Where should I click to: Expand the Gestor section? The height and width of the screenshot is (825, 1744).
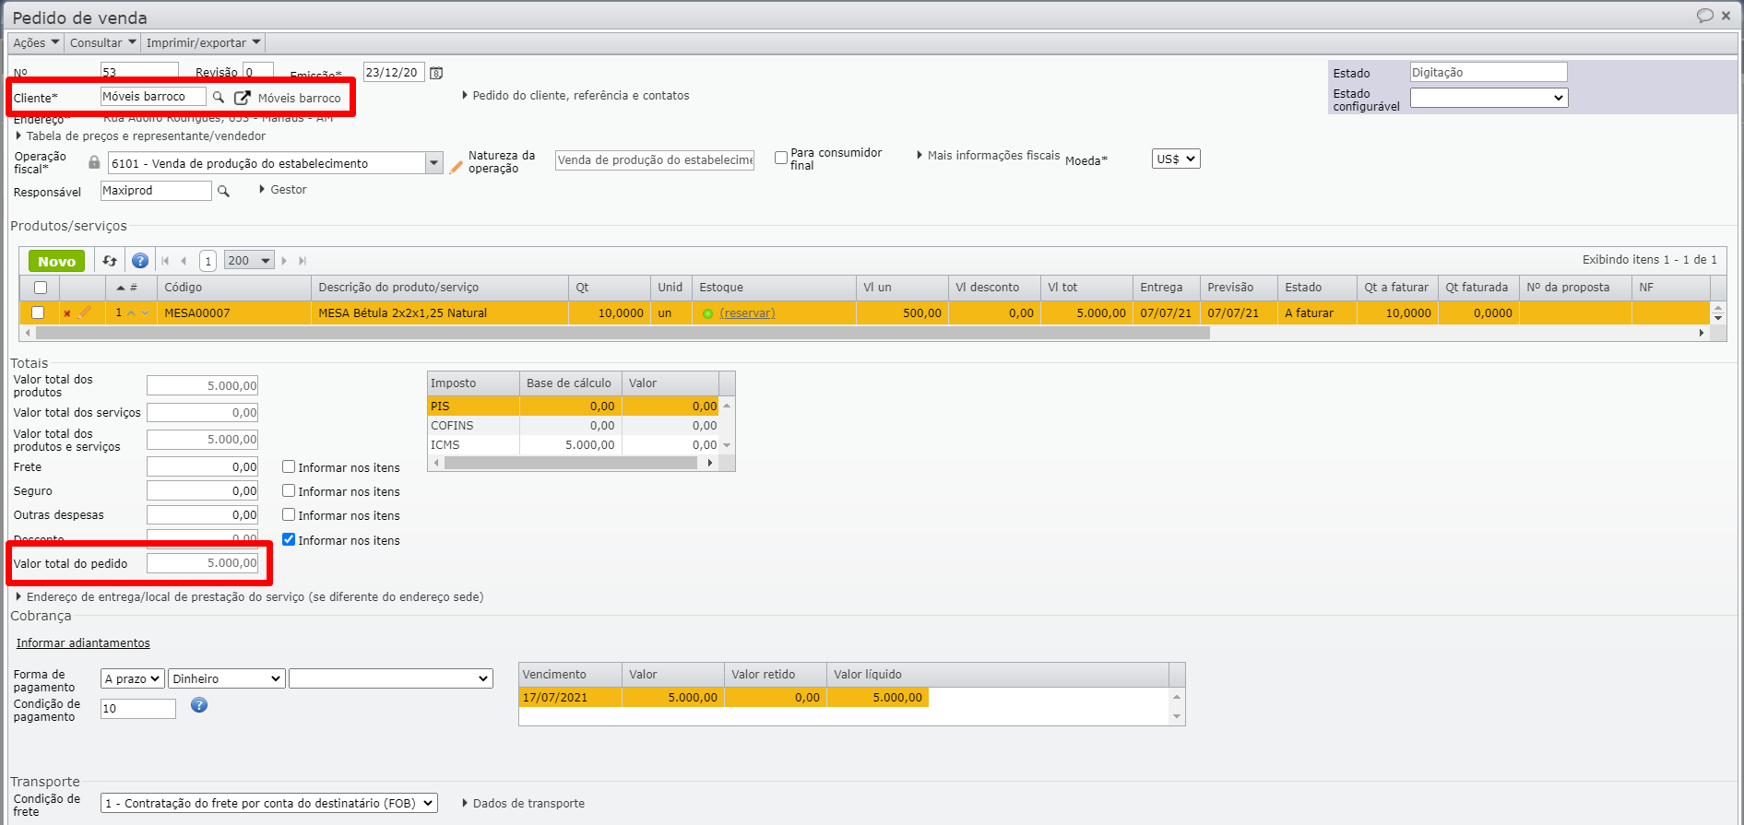[282, 189]
